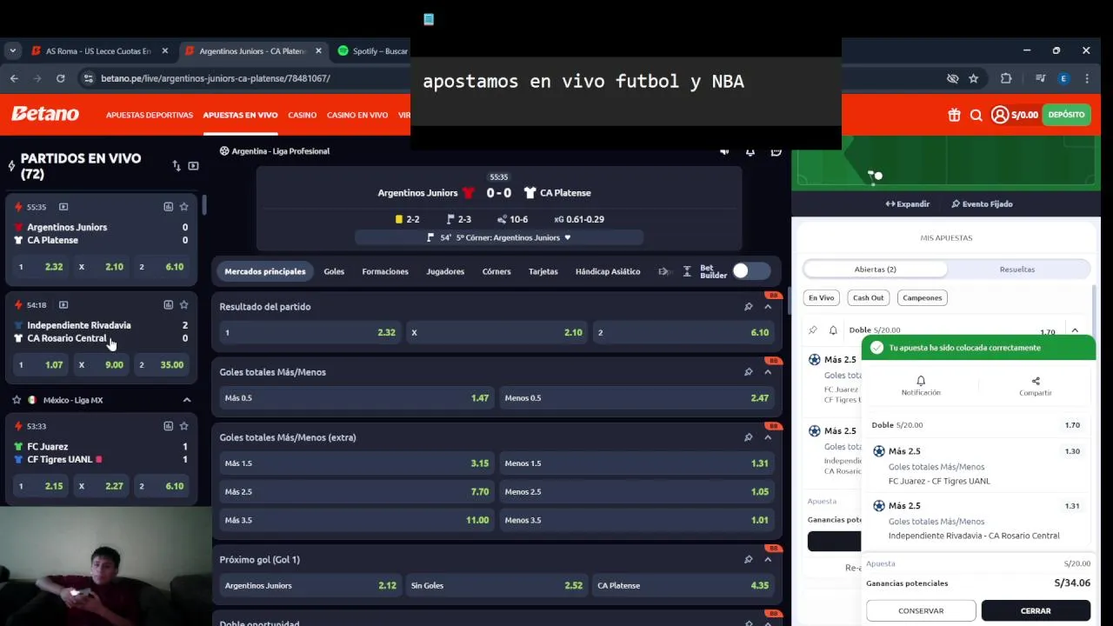Open statistics icon for Argentinos Juniors match
1113x626 pixels.
pyautogui.click(x=168, y=207)
